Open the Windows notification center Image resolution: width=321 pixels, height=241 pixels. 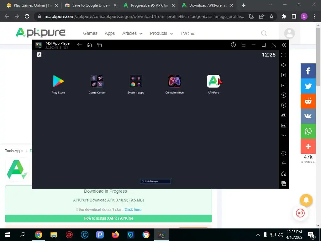pos(311,235)
